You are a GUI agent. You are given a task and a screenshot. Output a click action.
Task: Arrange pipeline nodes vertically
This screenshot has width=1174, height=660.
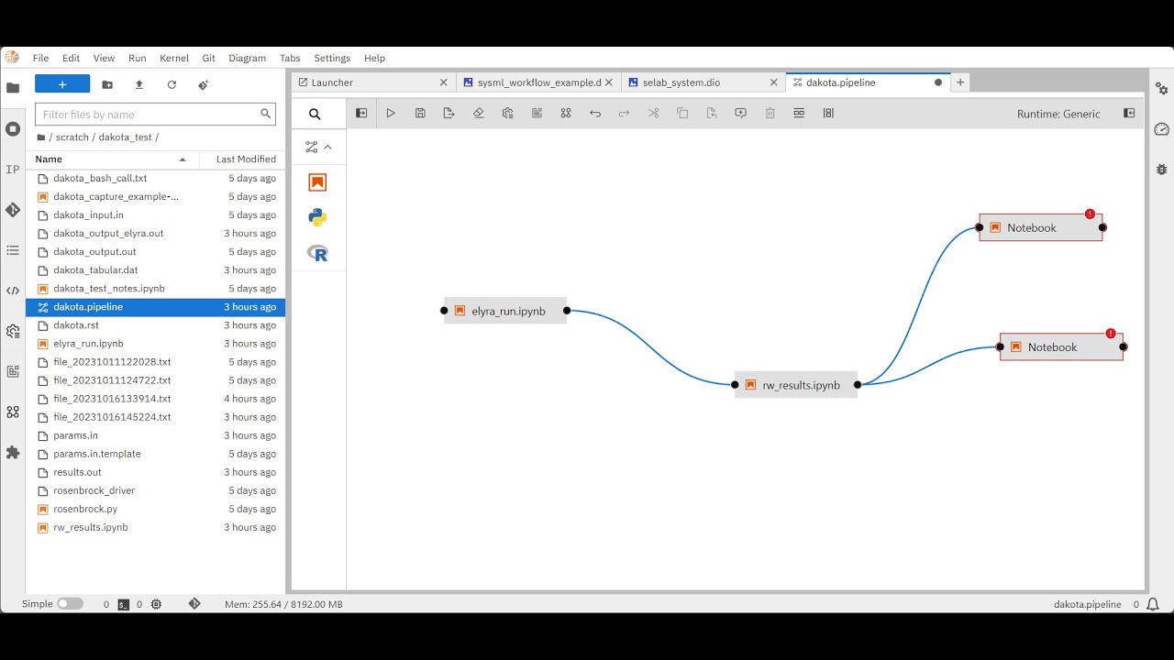pos(828,114)
